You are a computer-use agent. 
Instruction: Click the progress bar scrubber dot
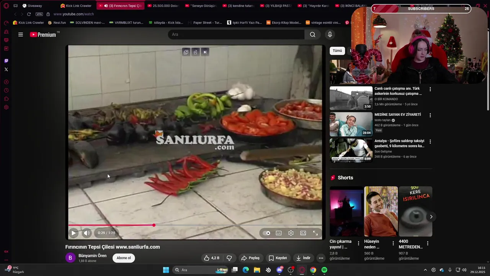click(x=154, y=225)
